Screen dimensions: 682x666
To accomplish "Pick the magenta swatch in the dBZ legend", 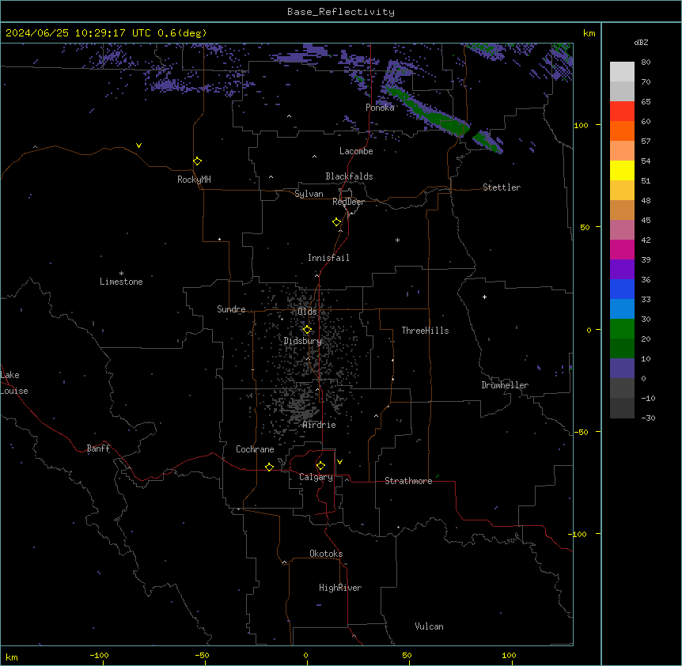I will 622,249.
